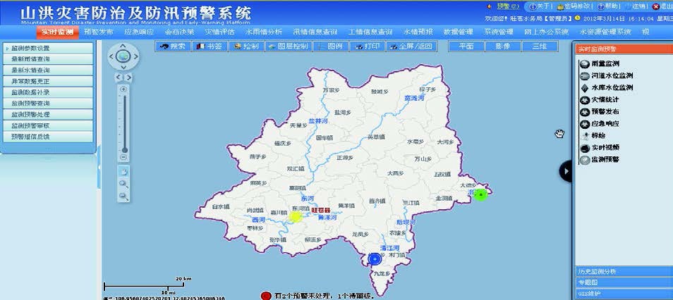Select the magnifier zoom-out tool
This screenshot has width=673, height=300.
click(123, 196)
